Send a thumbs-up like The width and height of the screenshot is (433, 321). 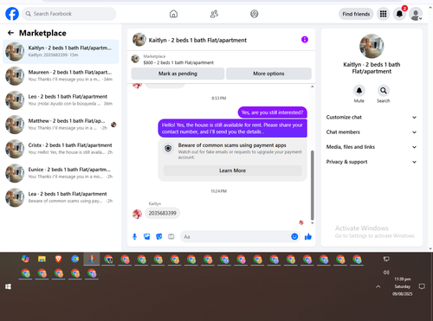pos(308,237)
